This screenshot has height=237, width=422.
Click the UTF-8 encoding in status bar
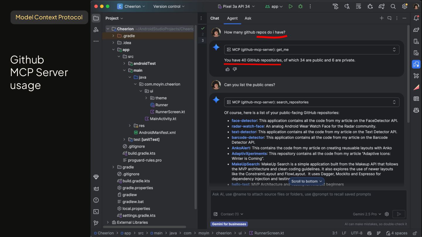pos(357,233)
